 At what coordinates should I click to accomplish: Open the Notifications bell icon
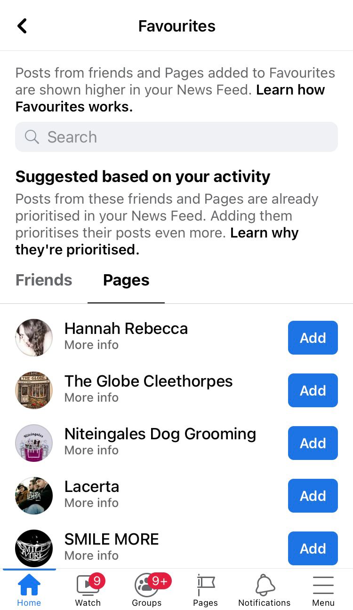(x=265, y=586)
